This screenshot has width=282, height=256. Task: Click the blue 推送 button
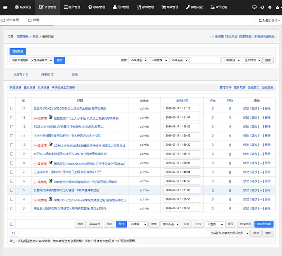(x=121, y=224)
